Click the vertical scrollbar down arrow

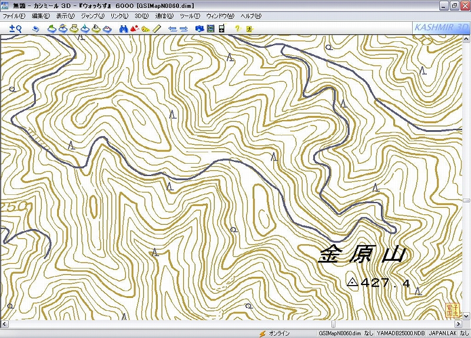tap(466, 316)
